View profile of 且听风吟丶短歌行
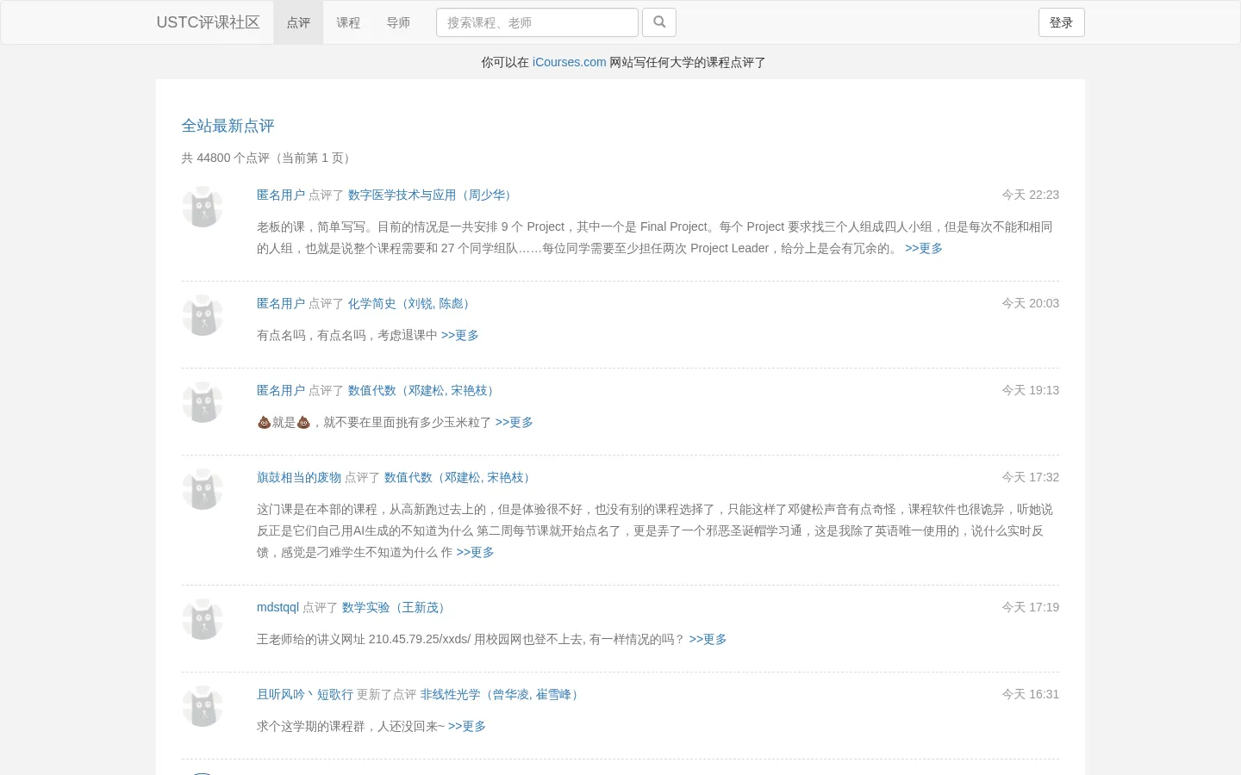This screenshot has height=775, width=1241. [x=305, y=694]
